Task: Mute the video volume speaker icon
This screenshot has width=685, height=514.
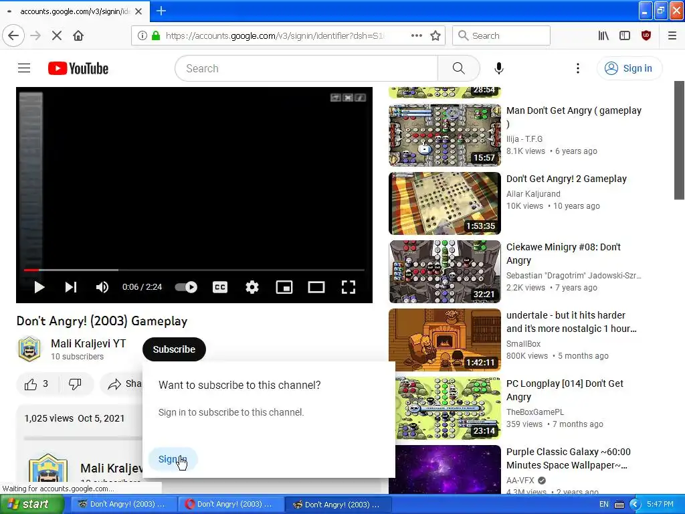Action: point(102,287)
